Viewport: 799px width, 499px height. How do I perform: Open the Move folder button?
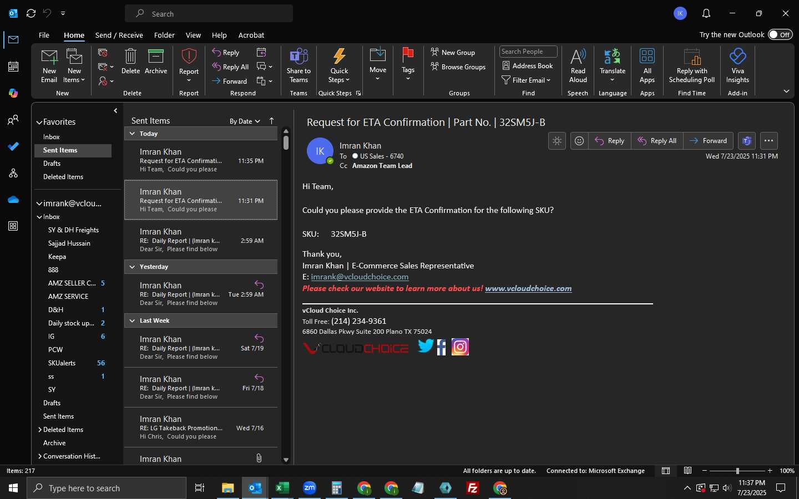(378, 64)
